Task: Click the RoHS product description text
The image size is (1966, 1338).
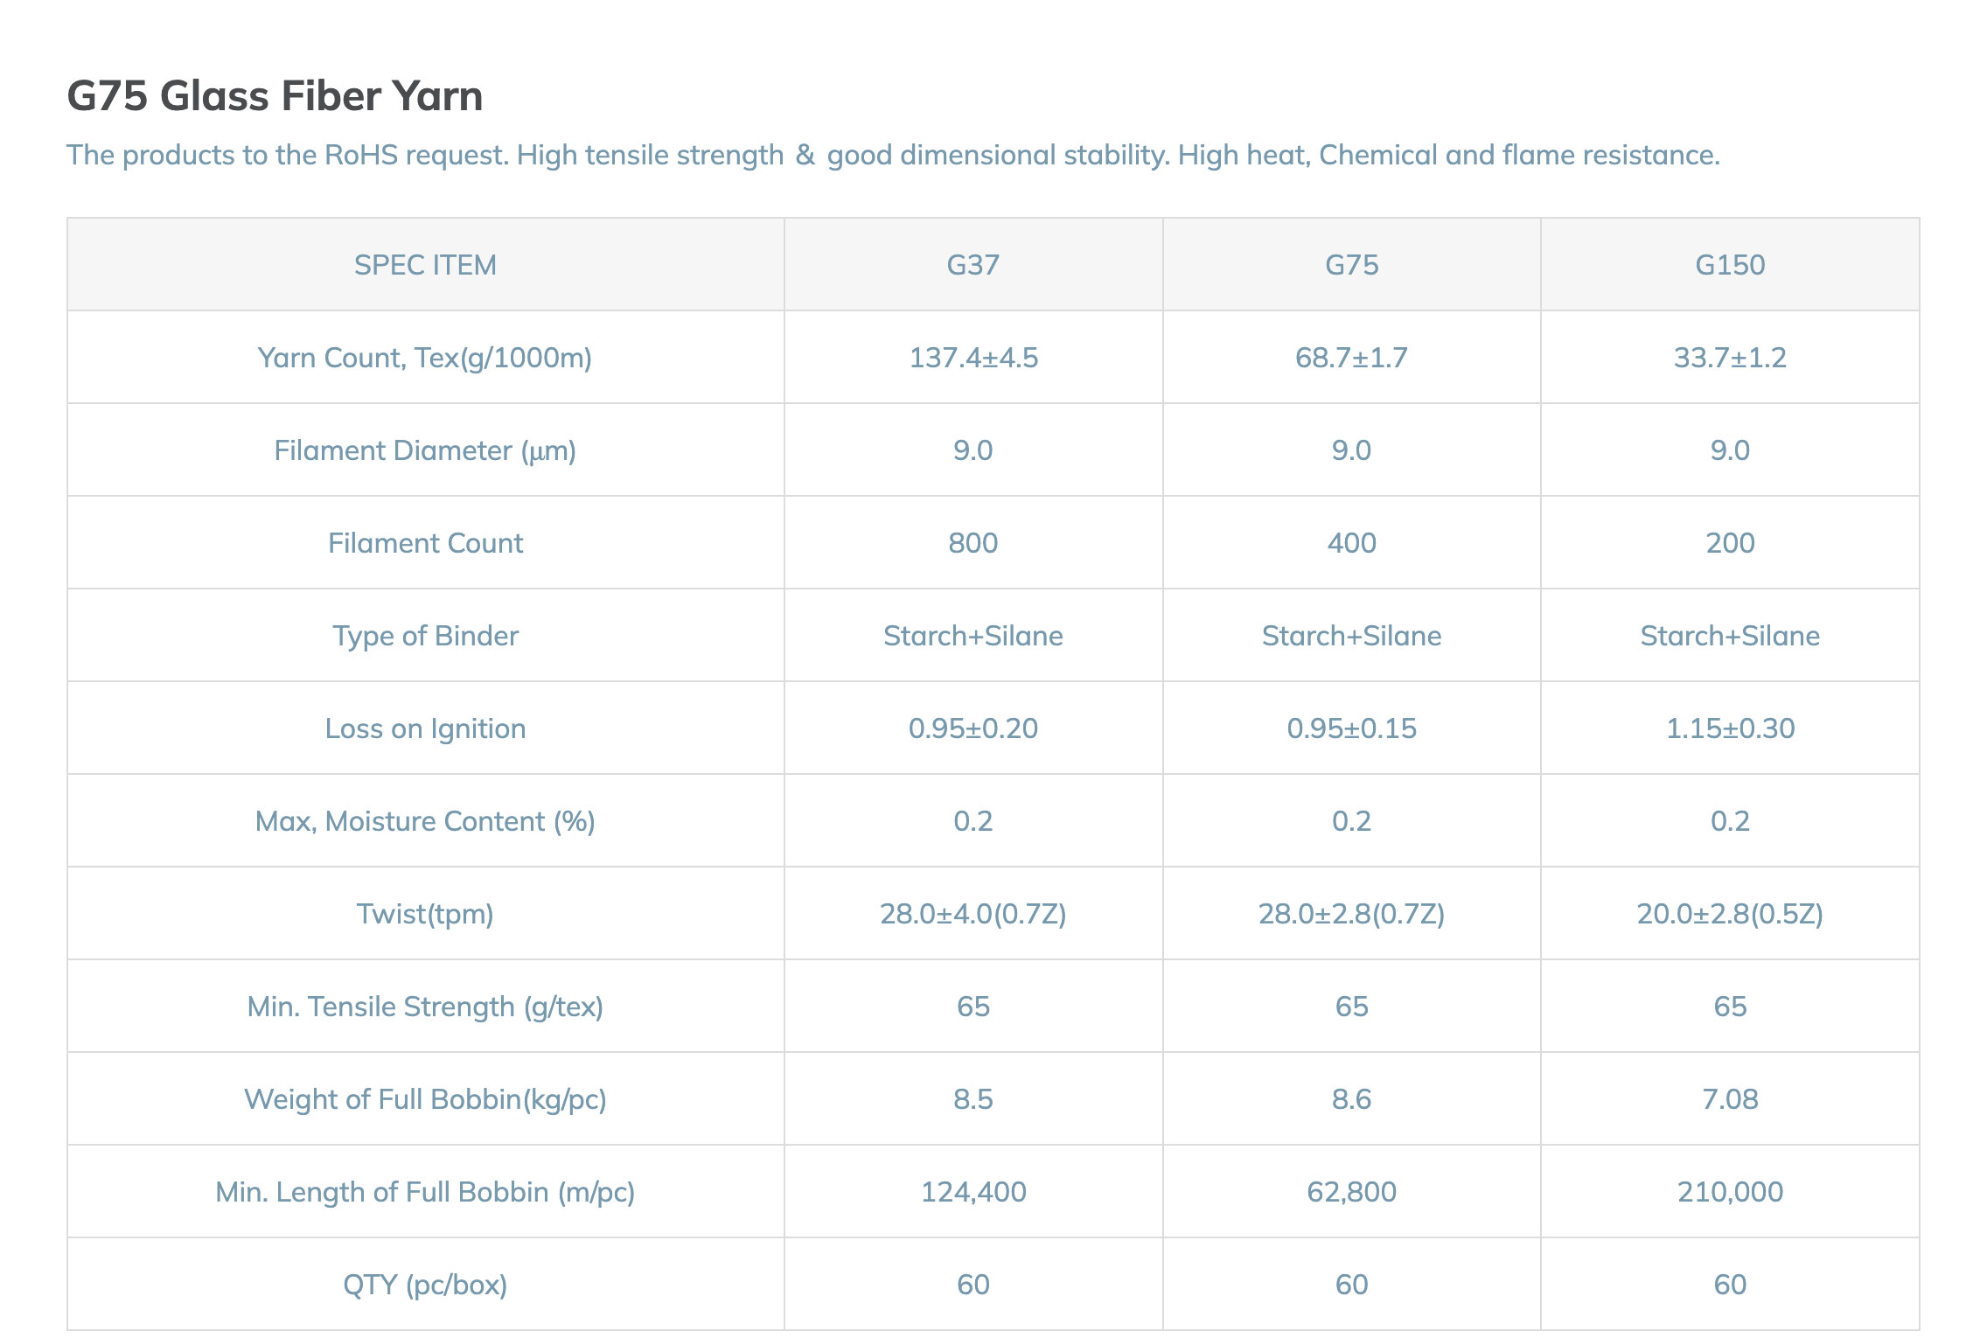Action: point(892,155)
